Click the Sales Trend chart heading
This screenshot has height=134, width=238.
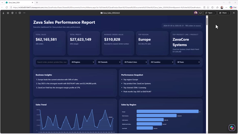pos(41,105)
